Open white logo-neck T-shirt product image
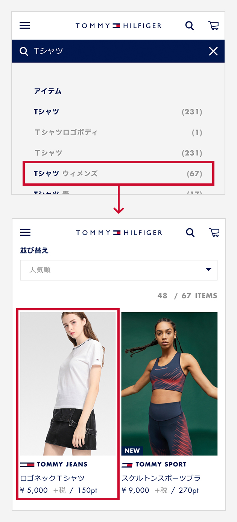The width and height of the screenshot is (237, 522). [68, 383]
